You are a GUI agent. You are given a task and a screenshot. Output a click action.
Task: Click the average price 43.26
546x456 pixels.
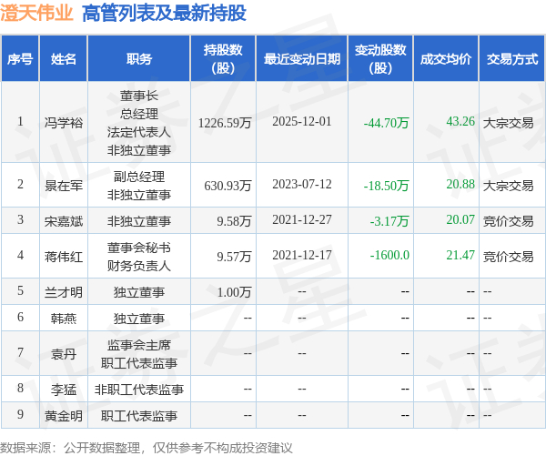click(460, 122)
